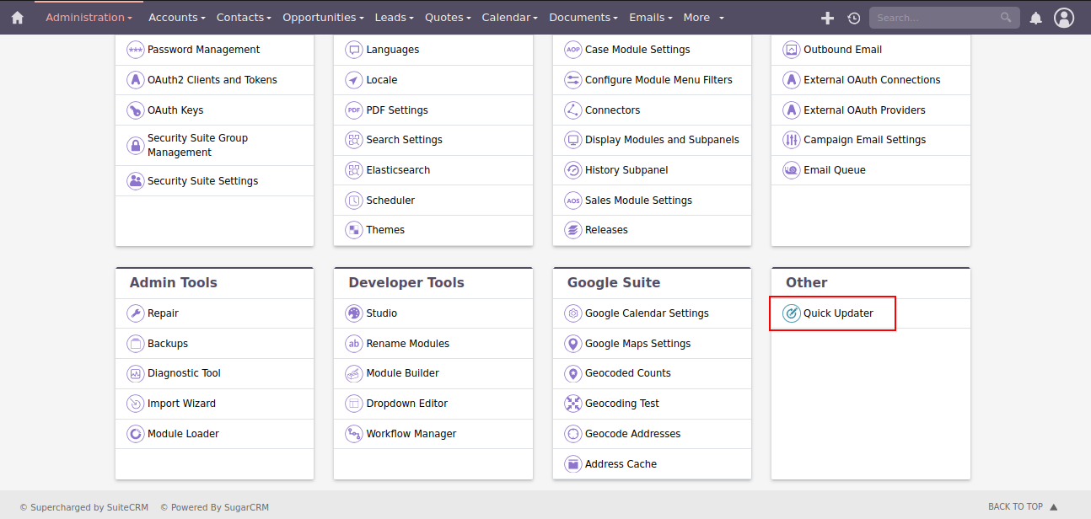Open the Contacts menu
Screen dimensions: 1091x519
244,18
